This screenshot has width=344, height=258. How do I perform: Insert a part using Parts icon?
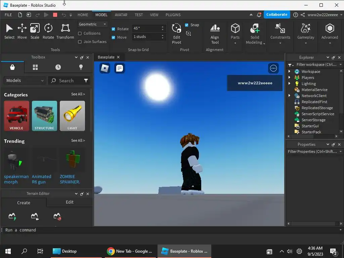pos(235,34)
